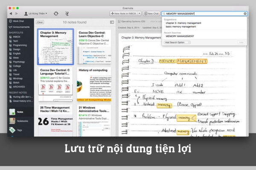Open recent note Great history of A...
Viewport: 256px width, 170px height.
[20, 101]
